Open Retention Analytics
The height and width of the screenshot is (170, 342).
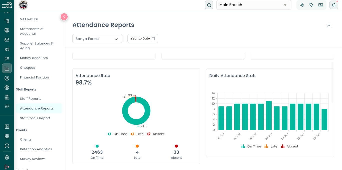36,149
